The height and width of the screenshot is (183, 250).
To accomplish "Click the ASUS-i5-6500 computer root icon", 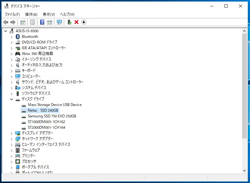I will pos(11,31).
